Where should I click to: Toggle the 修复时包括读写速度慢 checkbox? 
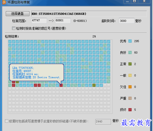pyautogui.click(x=7, y=121)
